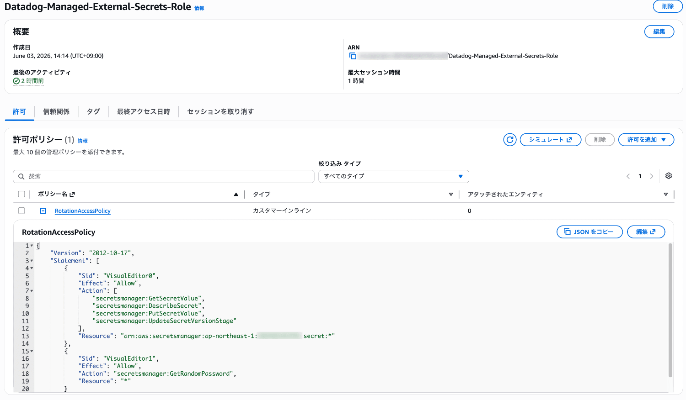Collapse the RotationAccessPolicy row with the minus icon
The width and height of the screenshot is (686, 400).
(43, 211)
